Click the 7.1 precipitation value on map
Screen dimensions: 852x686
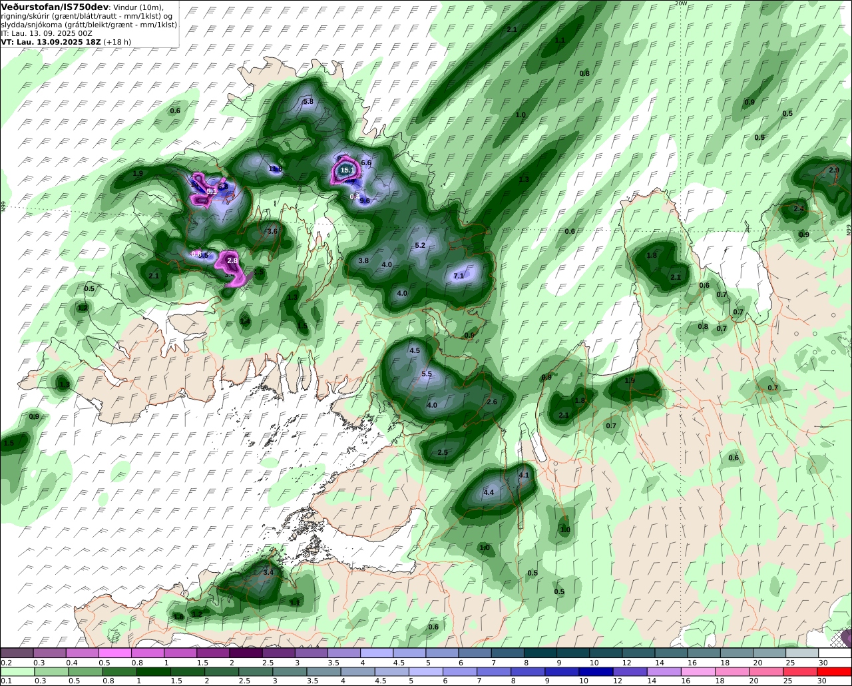459,276
